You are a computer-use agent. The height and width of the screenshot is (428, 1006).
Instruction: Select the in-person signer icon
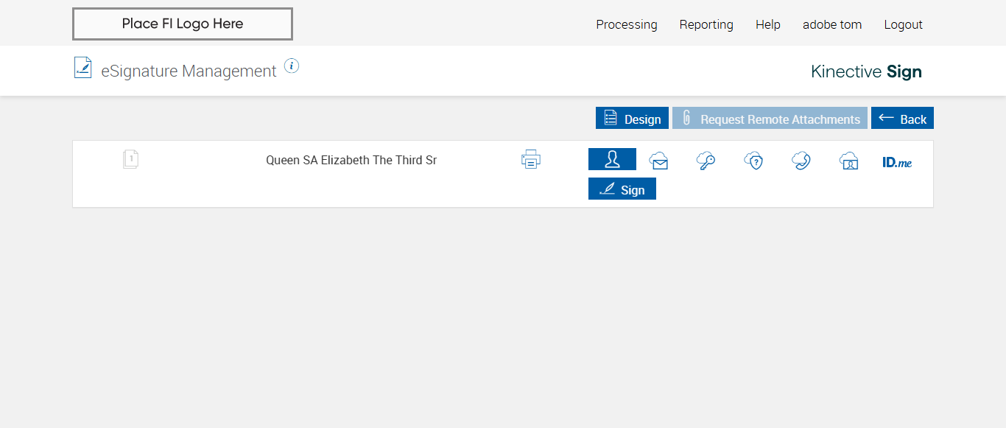[612, 160]
